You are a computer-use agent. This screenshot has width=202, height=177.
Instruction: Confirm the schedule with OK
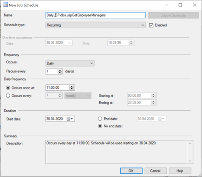click(131, 171)
